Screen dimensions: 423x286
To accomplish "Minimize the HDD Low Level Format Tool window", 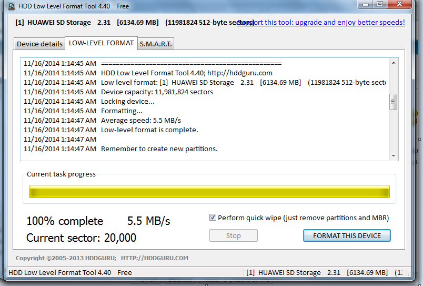I will (366, 4).
